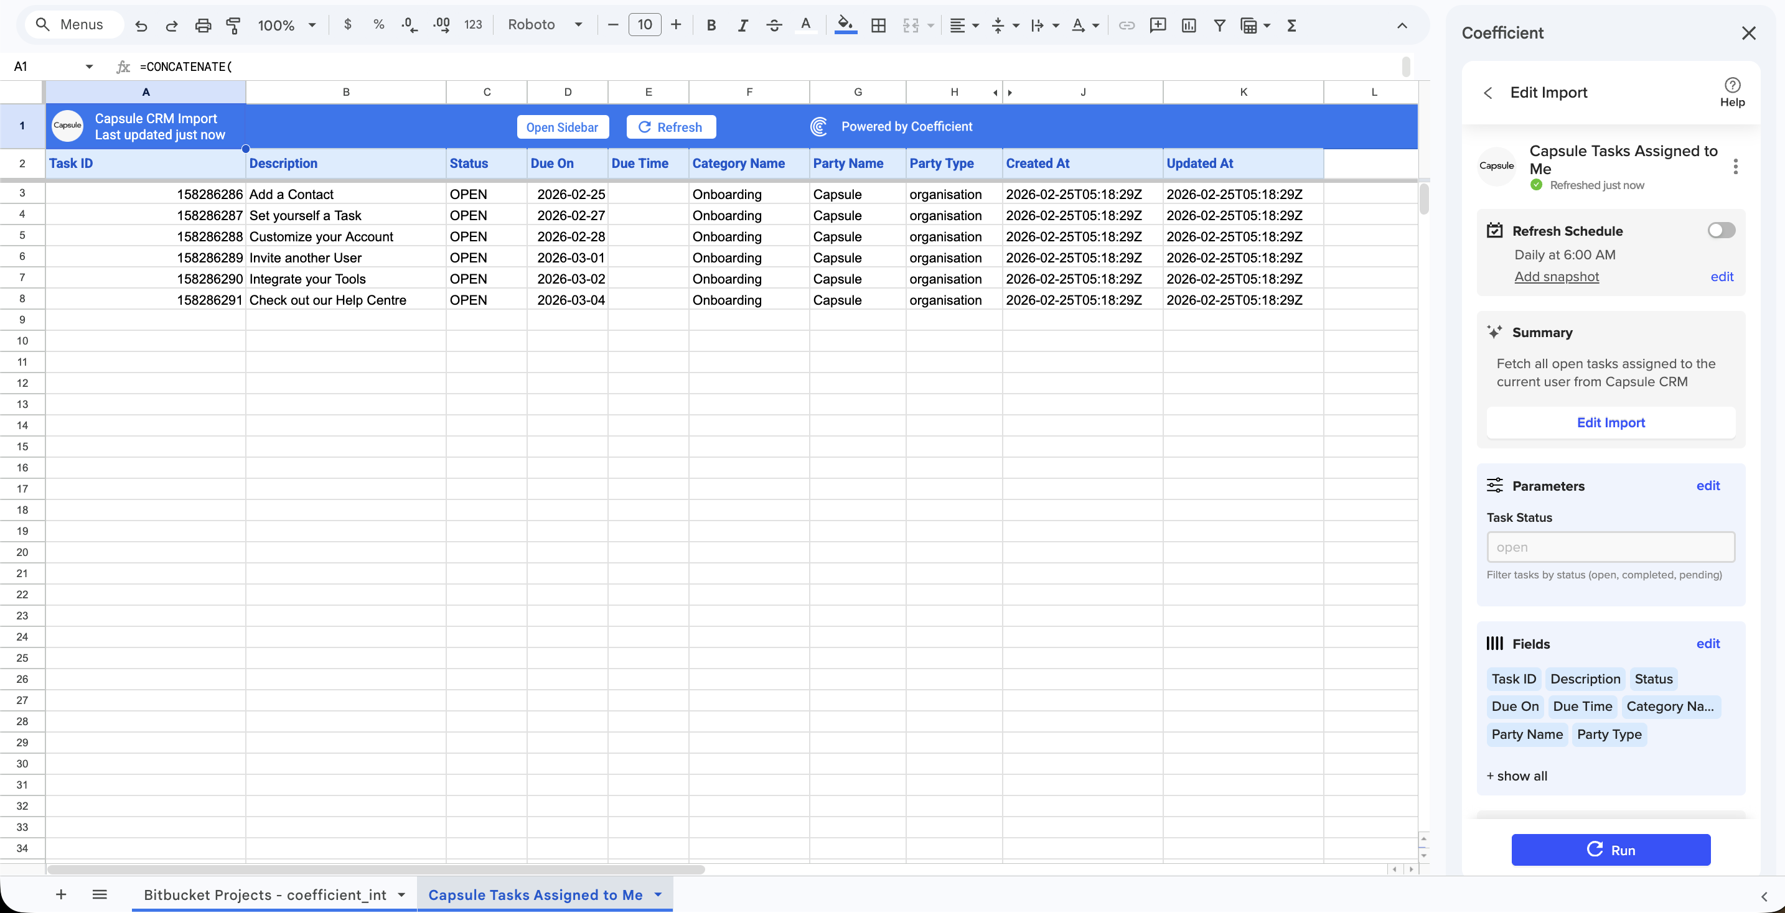Close the Coefficient sidebar
The width and height of the screenshot is (1785, 913).
1749,33
